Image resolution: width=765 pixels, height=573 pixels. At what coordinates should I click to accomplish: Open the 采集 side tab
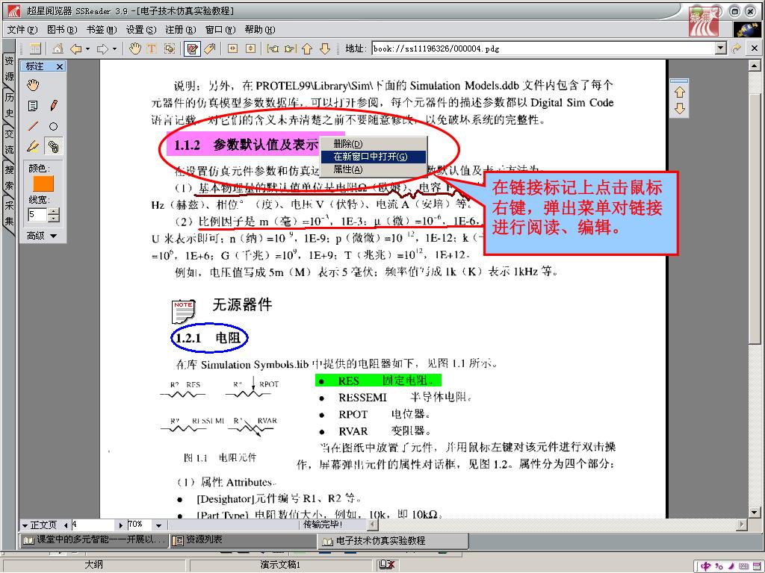click(x=9, y=213)
